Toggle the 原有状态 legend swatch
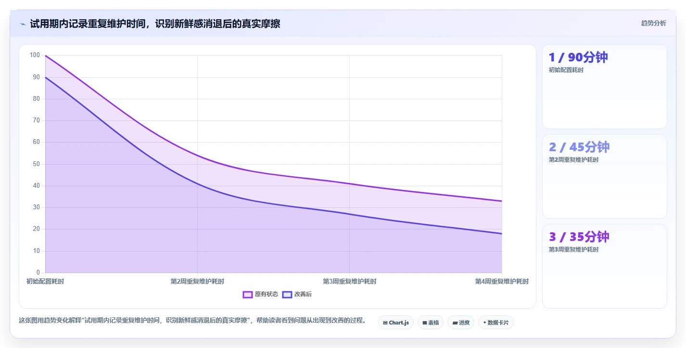686x348 pixels. [x=248, y=294]
